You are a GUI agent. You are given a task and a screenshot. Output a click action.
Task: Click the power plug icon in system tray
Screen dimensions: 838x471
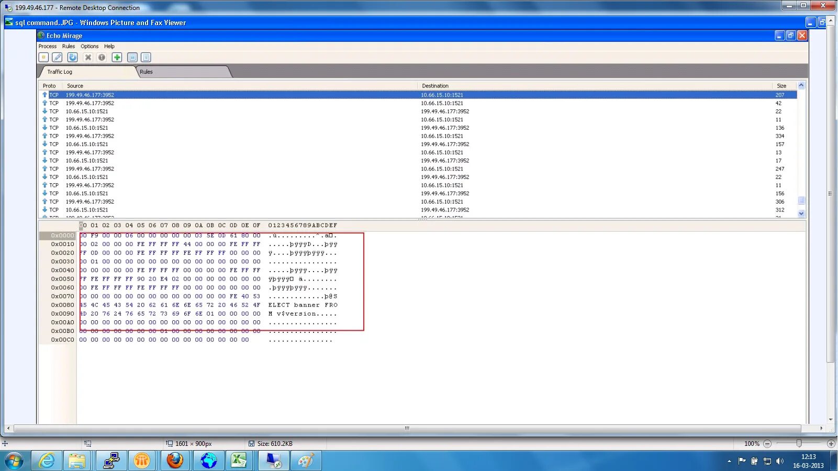tap(754, 461)
